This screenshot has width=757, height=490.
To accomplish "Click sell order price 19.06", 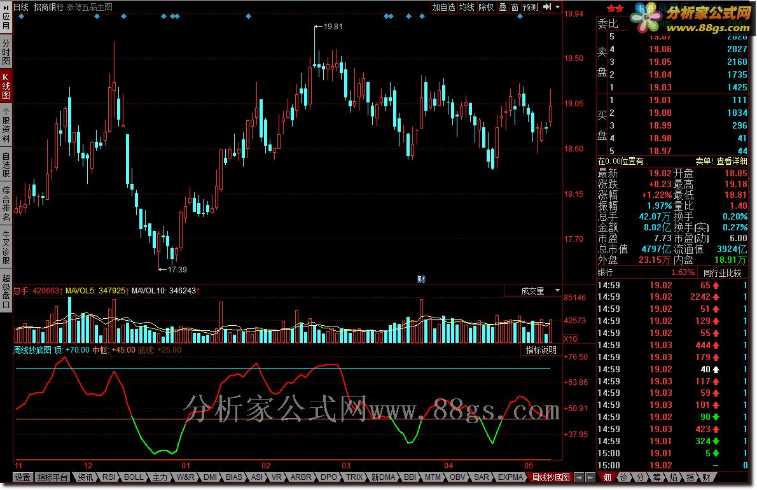I will tap(660, 49).
